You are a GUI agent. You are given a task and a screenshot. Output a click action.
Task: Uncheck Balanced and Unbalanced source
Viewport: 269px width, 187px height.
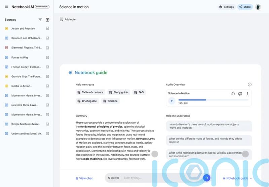pyautogui.click(x=47, y=38)
